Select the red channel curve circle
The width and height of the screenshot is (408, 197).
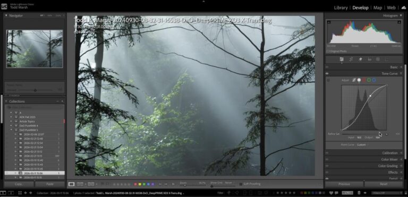pos(364,80)
